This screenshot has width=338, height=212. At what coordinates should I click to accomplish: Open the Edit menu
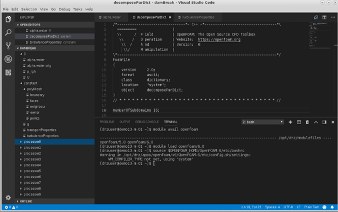pos(15,9)
